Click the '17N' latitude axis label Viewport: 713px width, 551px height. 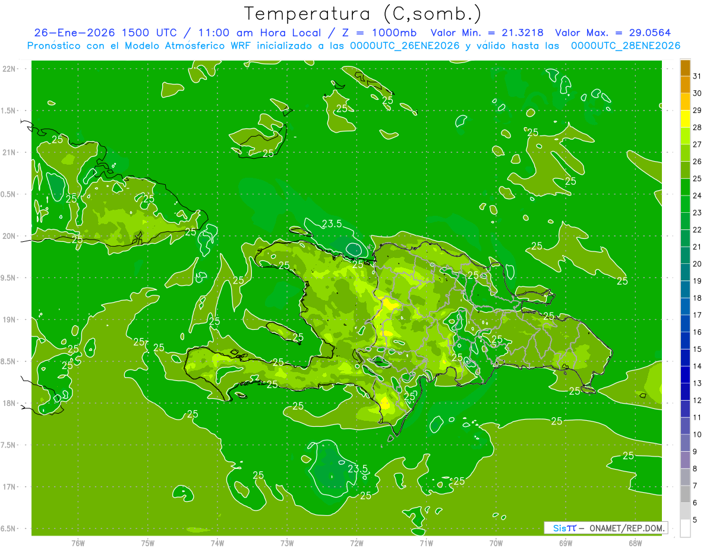pos(9,487)
